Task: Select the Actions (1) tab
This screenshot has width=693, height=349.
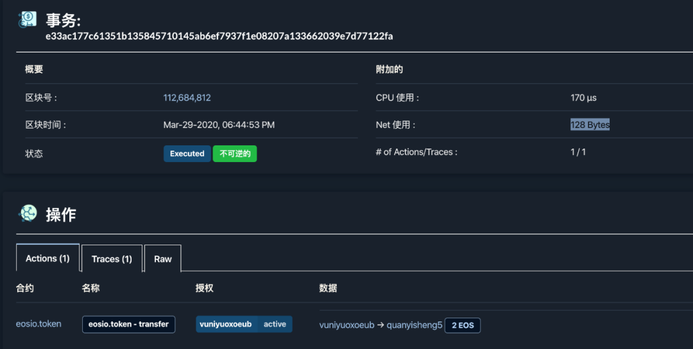Action: click(x=47, y=258)
